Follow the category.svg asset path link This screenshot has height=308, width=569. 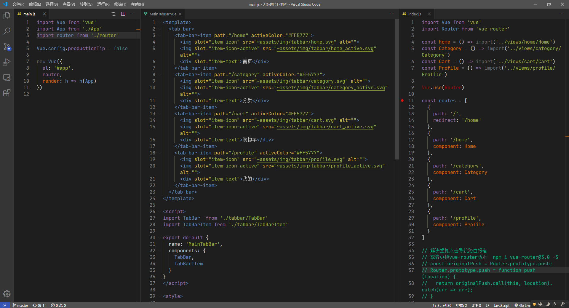[301, 81]
